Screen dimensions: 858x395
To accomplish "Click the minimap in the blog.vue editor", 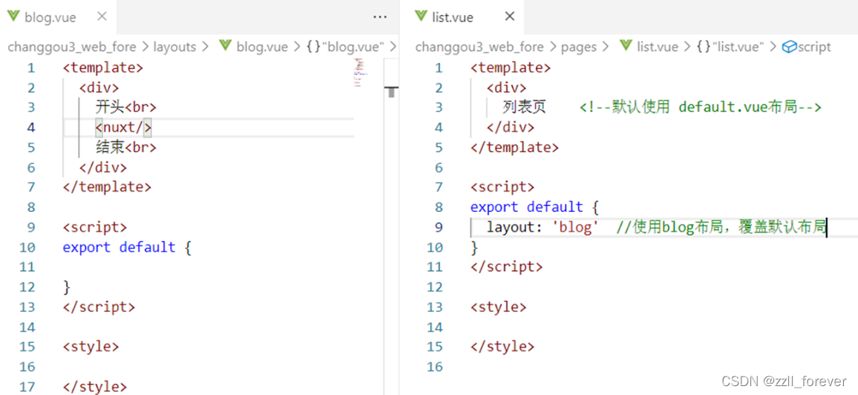I will (x=359, y=72).
